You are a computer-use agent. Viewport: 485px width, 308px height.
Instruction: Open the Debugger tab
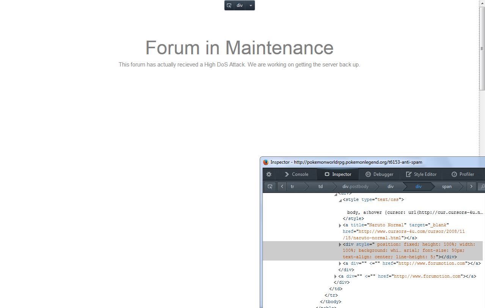379,174
